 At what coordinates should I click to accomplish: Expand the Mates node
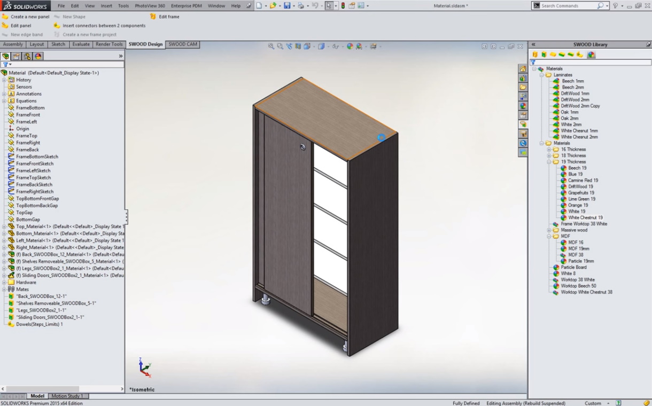4,289
